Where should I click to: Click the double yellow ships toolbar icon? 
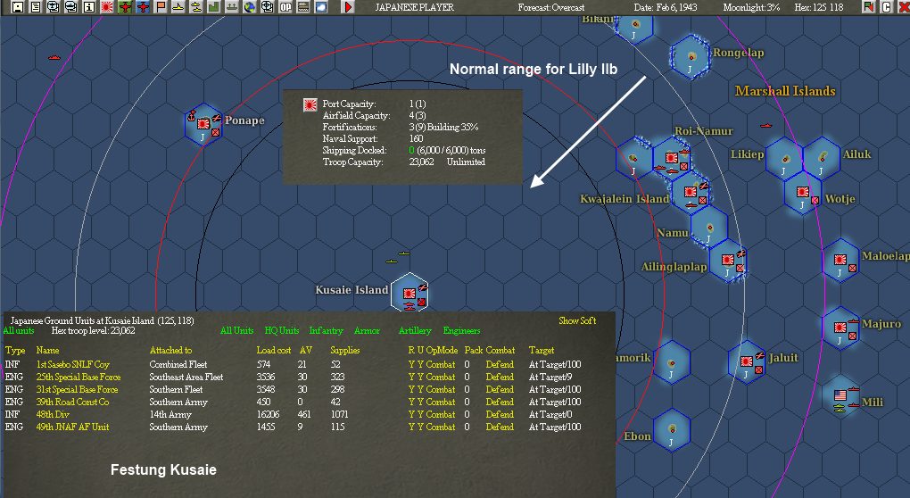(196, 7)
